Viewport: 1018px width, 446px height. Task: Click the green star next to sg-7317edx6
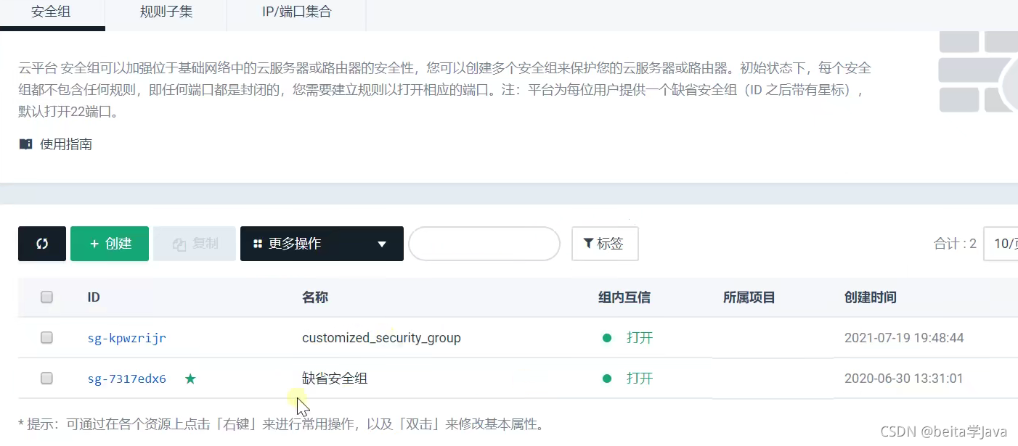(x=190, y=379)
